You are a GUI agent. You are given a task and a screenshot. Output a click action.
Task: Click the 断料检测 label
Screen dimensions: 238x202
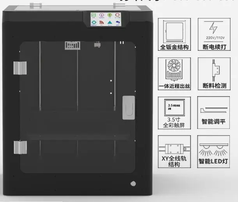215,86
